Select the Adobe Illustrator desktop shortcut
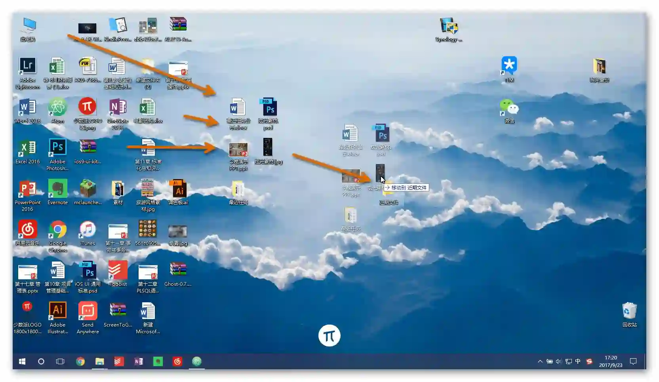 tap(57, 318)
